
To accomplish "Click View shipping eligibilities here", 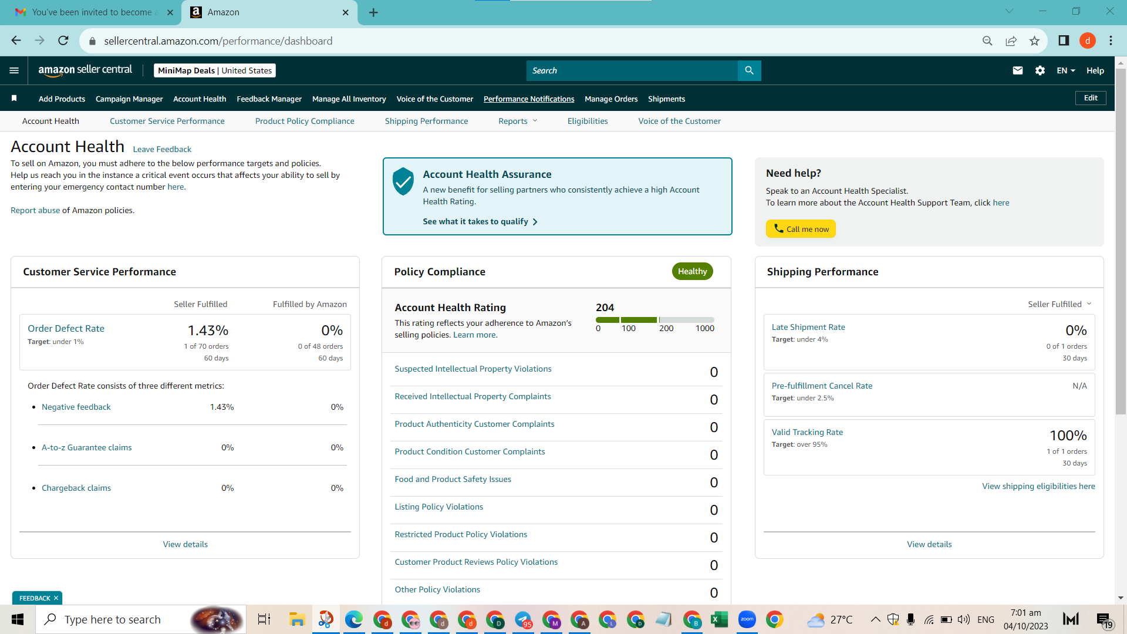I will click(1038, 486).
